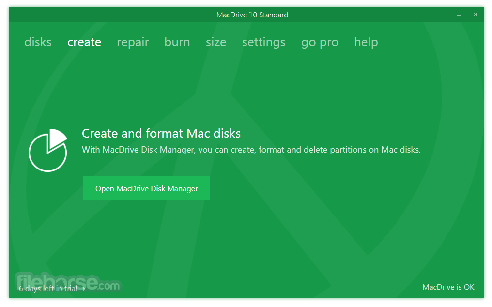Close the MacDrive 10 Standard window
The width and height of the screenshot is (492, 307).
point(476,15)
